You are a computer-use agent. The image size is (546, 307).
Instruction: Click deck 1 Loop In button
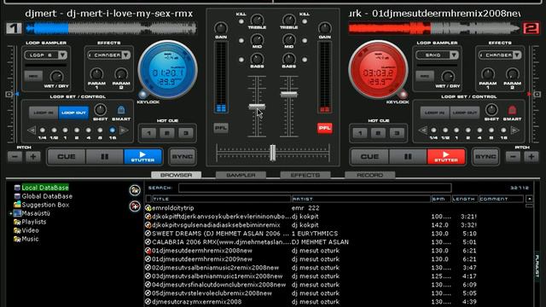pos(44,113)
